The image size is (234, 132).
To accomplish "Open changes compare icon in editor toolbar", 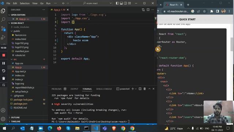I will (x=143, y=10).
